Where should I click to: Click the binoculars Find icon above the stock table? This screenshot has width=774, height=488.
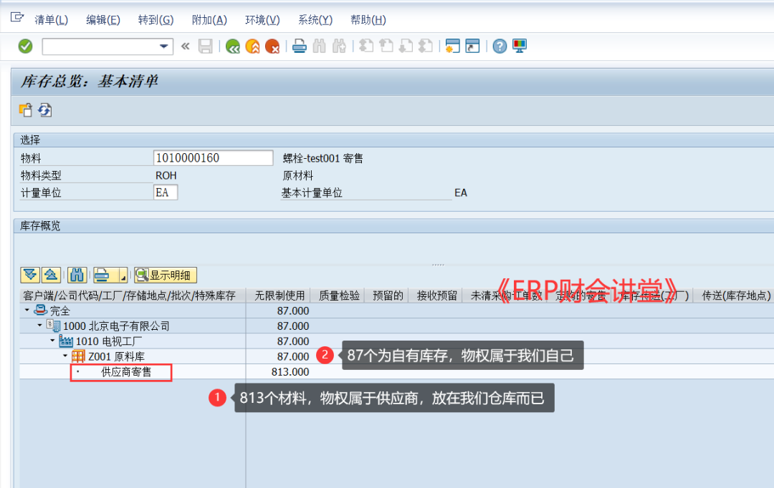(77, 275)
